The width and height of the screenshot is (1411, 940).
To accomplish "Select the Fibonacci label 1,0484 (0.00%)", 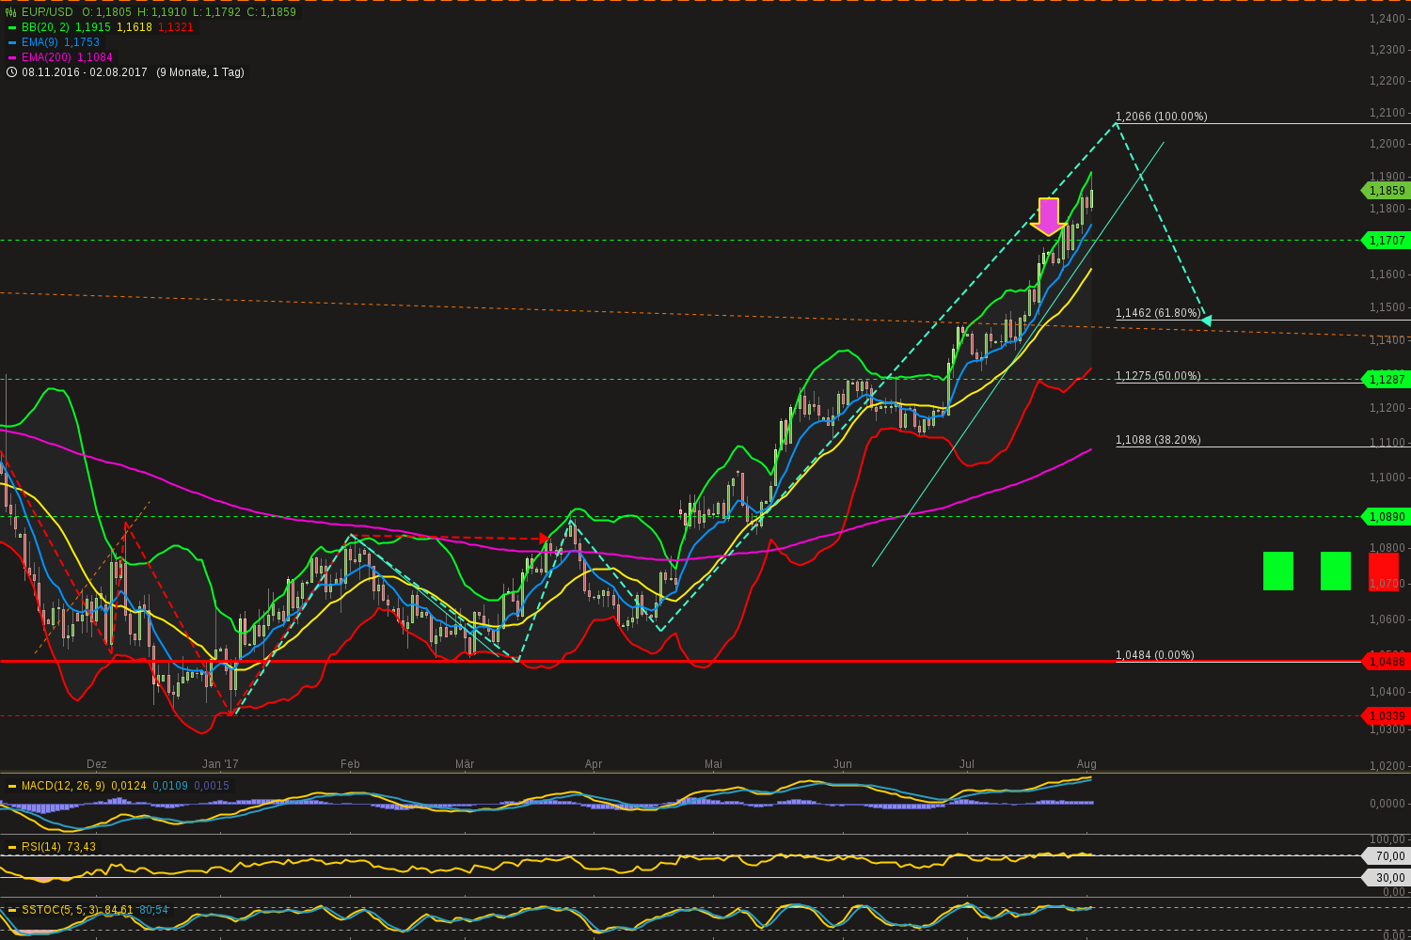I will (1154, 655).
